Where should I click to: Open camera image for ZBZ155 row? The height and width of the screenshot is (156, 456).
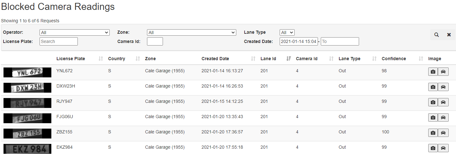pyautogui.click(x=433, y=133)
